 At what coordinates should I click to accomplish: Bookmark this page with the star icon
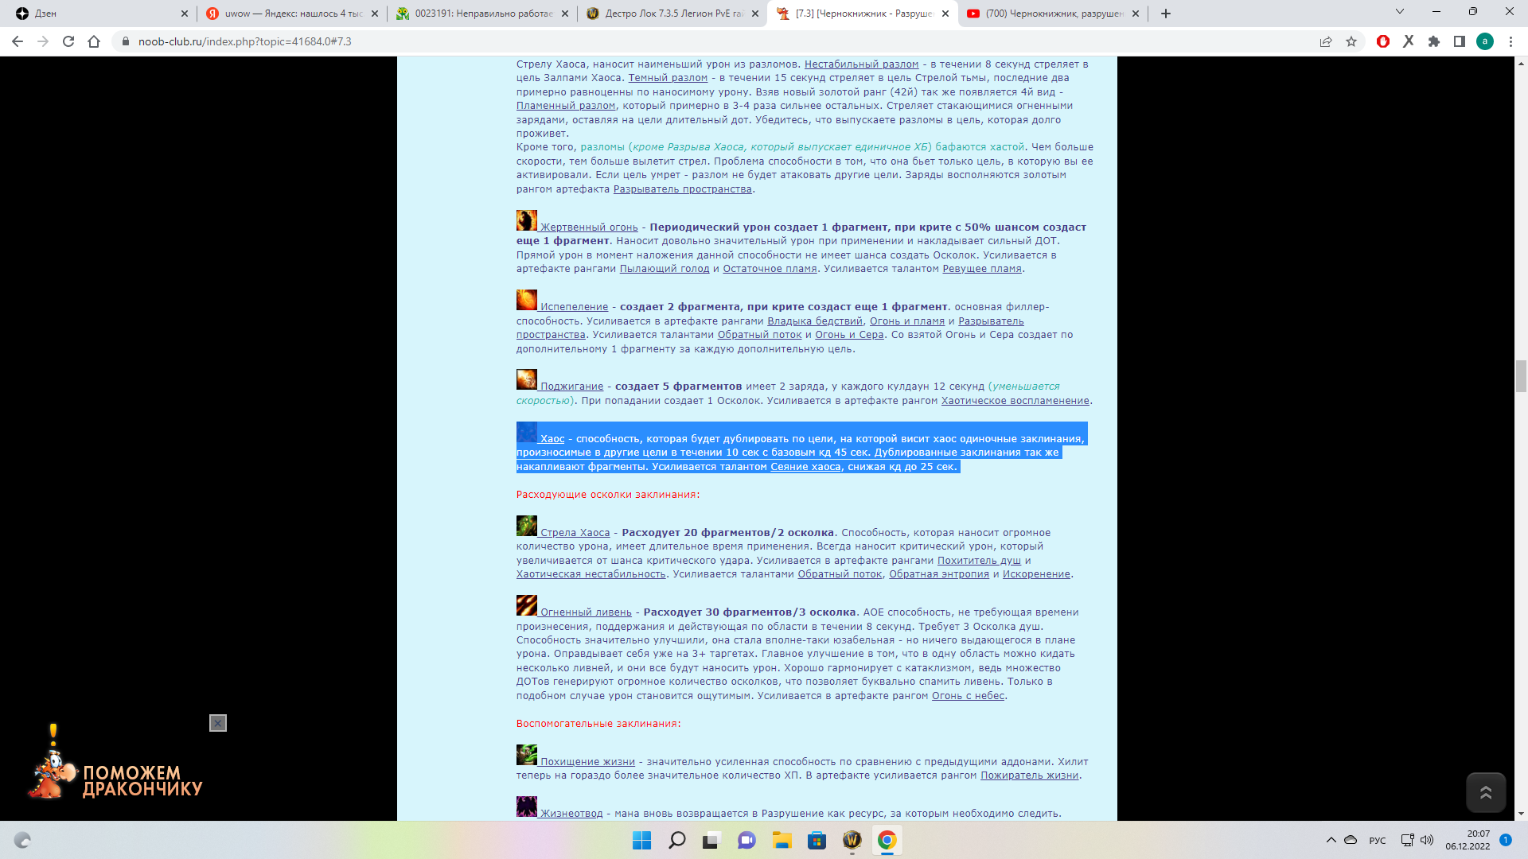point(1351,41)
